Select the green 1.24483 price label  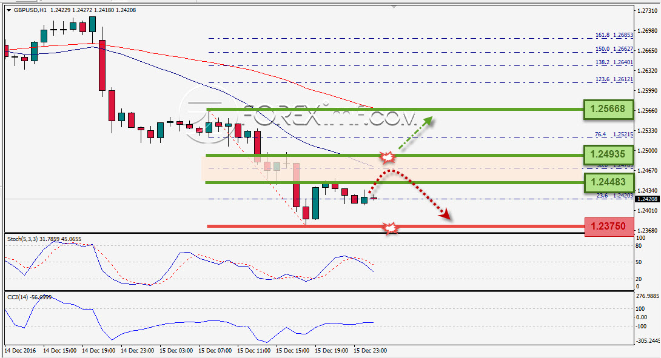point(608,182)
